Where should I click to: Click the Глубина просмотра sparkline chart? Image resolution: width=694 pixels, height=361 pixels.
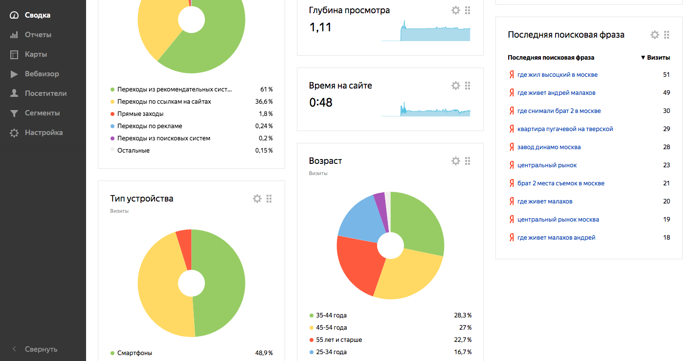[426, 30]
